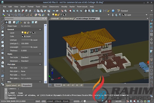The height and width of the screenshot is (103, 154).
Task: Open the By Layer color dropdown
Action: pyautogui.click(x=147, y=15)
